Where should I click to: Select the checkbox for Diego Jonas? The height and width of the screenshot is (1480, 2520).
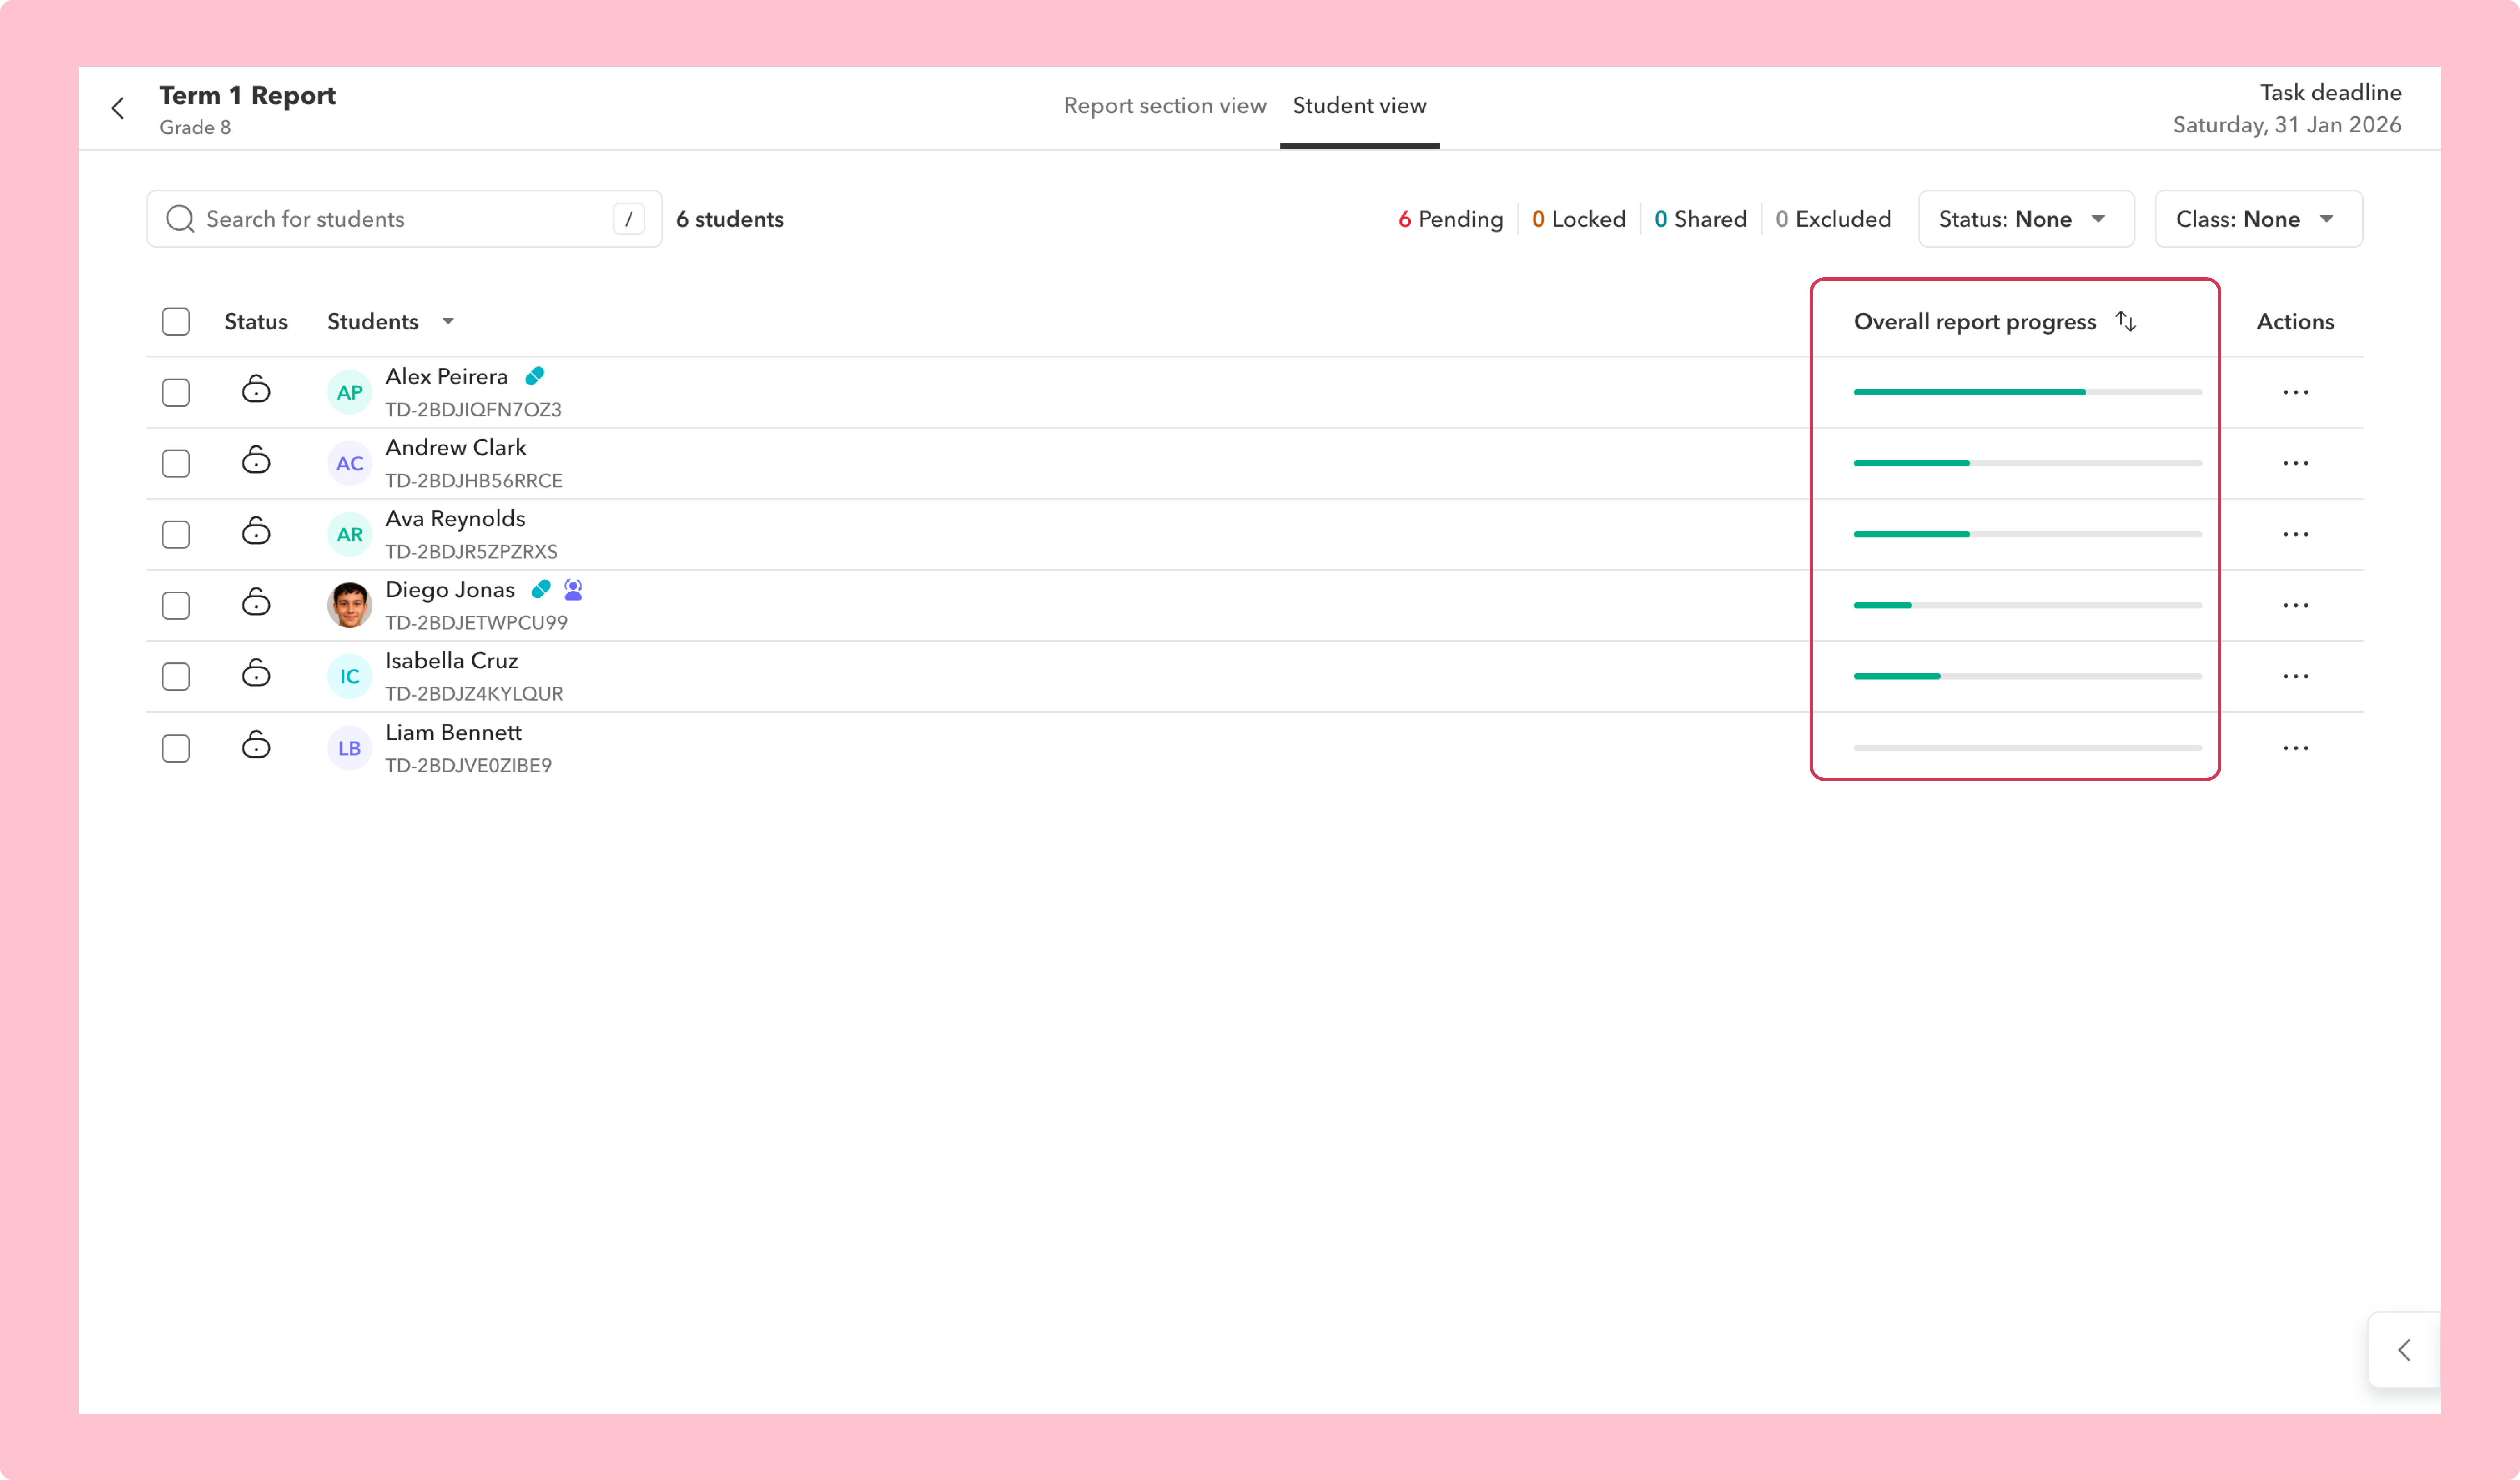click(176, 605)
